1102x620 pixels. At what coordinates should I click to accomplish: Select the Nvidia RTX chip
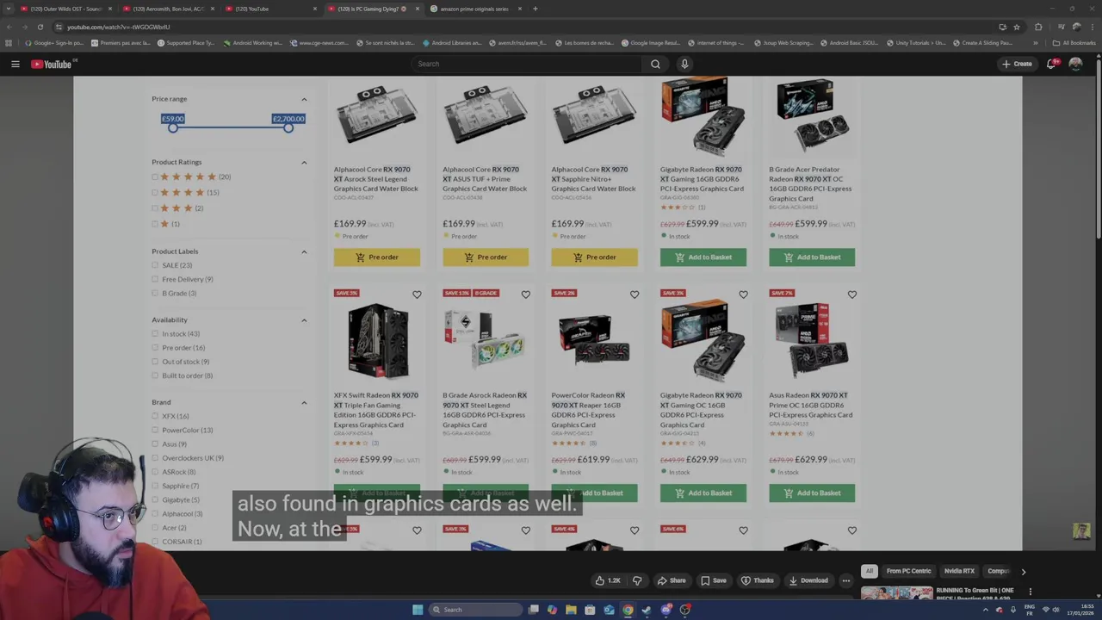click(959, 571)
